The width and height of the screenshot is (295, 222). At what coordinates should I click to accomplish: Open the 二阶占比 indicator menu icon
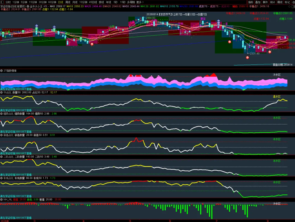tap(2, 157)
